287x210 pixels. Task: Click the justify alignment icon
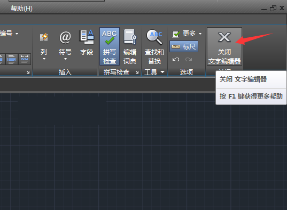pyautogui.click(x=12, y=59)
